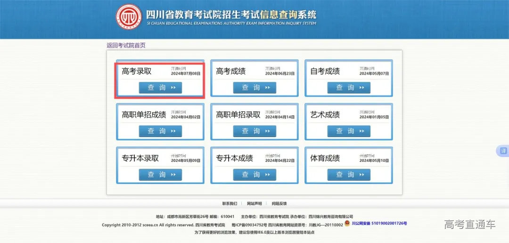
Task: Click the English system name subtitle
Action: pyautogui.click(x=231, y=24)
